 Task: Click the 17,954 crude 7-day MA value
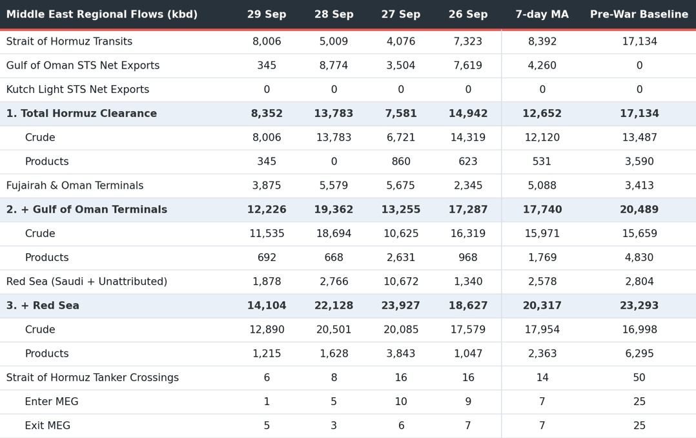click(542, 329)
